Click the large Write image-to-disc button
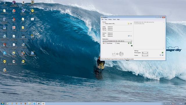The width and height of the screenshot is (186, 105). (118, 54)
